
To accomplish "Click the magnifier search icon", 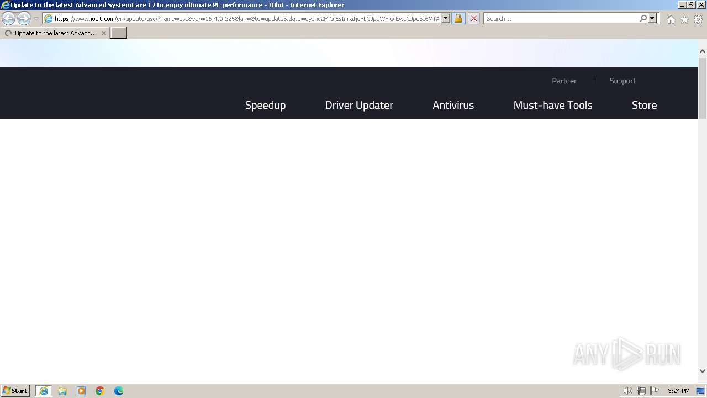I will click(x=643, y=18).
